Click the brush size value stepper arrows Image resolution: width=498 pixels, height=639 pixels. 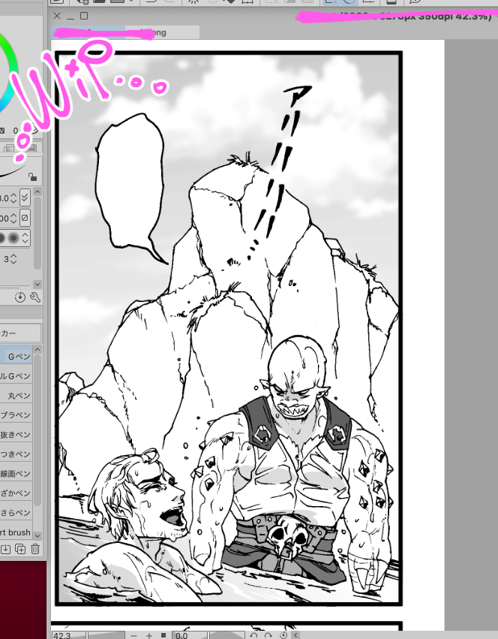[13, 198]
